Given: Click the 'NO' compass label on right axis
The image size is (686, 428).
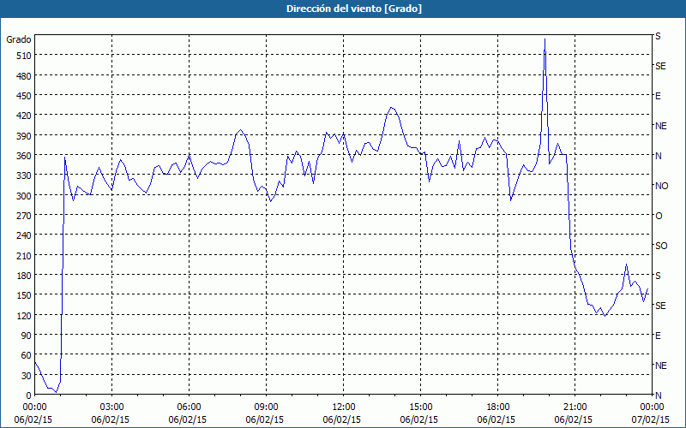Looking at the screenshot, I should point(661,186).
